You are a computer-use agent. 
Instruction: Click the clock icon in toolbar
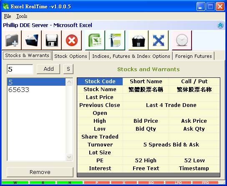[182, 40]
